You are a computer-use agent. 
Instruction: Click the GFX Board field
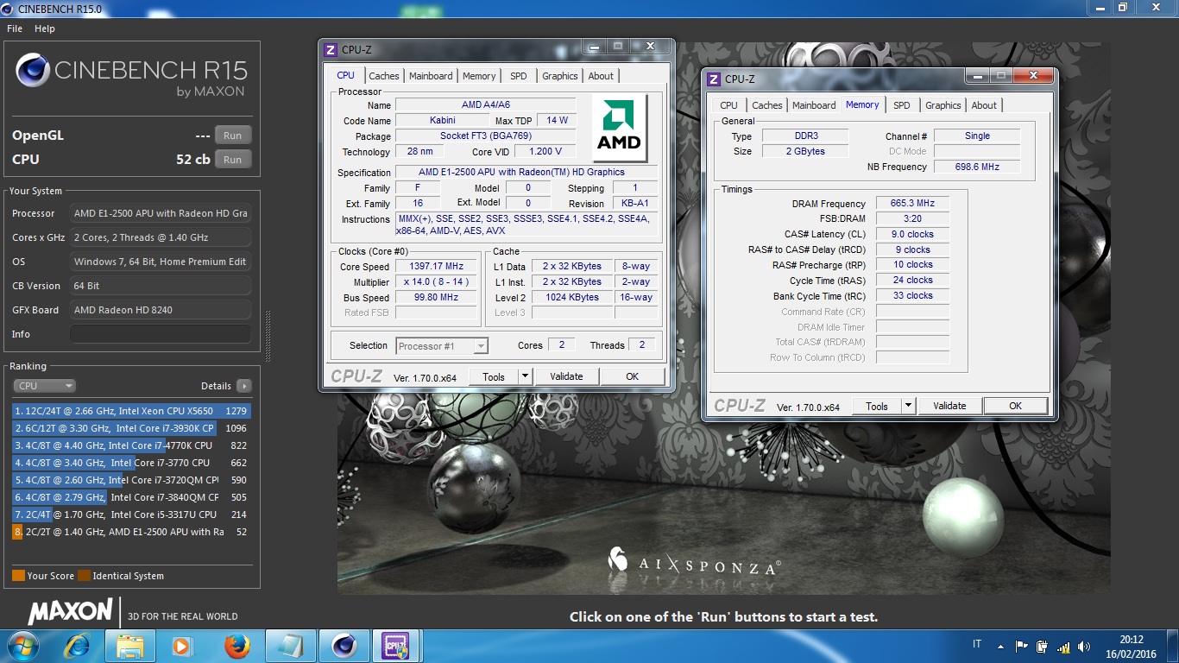pyautogui.click(x=161, y=310)
